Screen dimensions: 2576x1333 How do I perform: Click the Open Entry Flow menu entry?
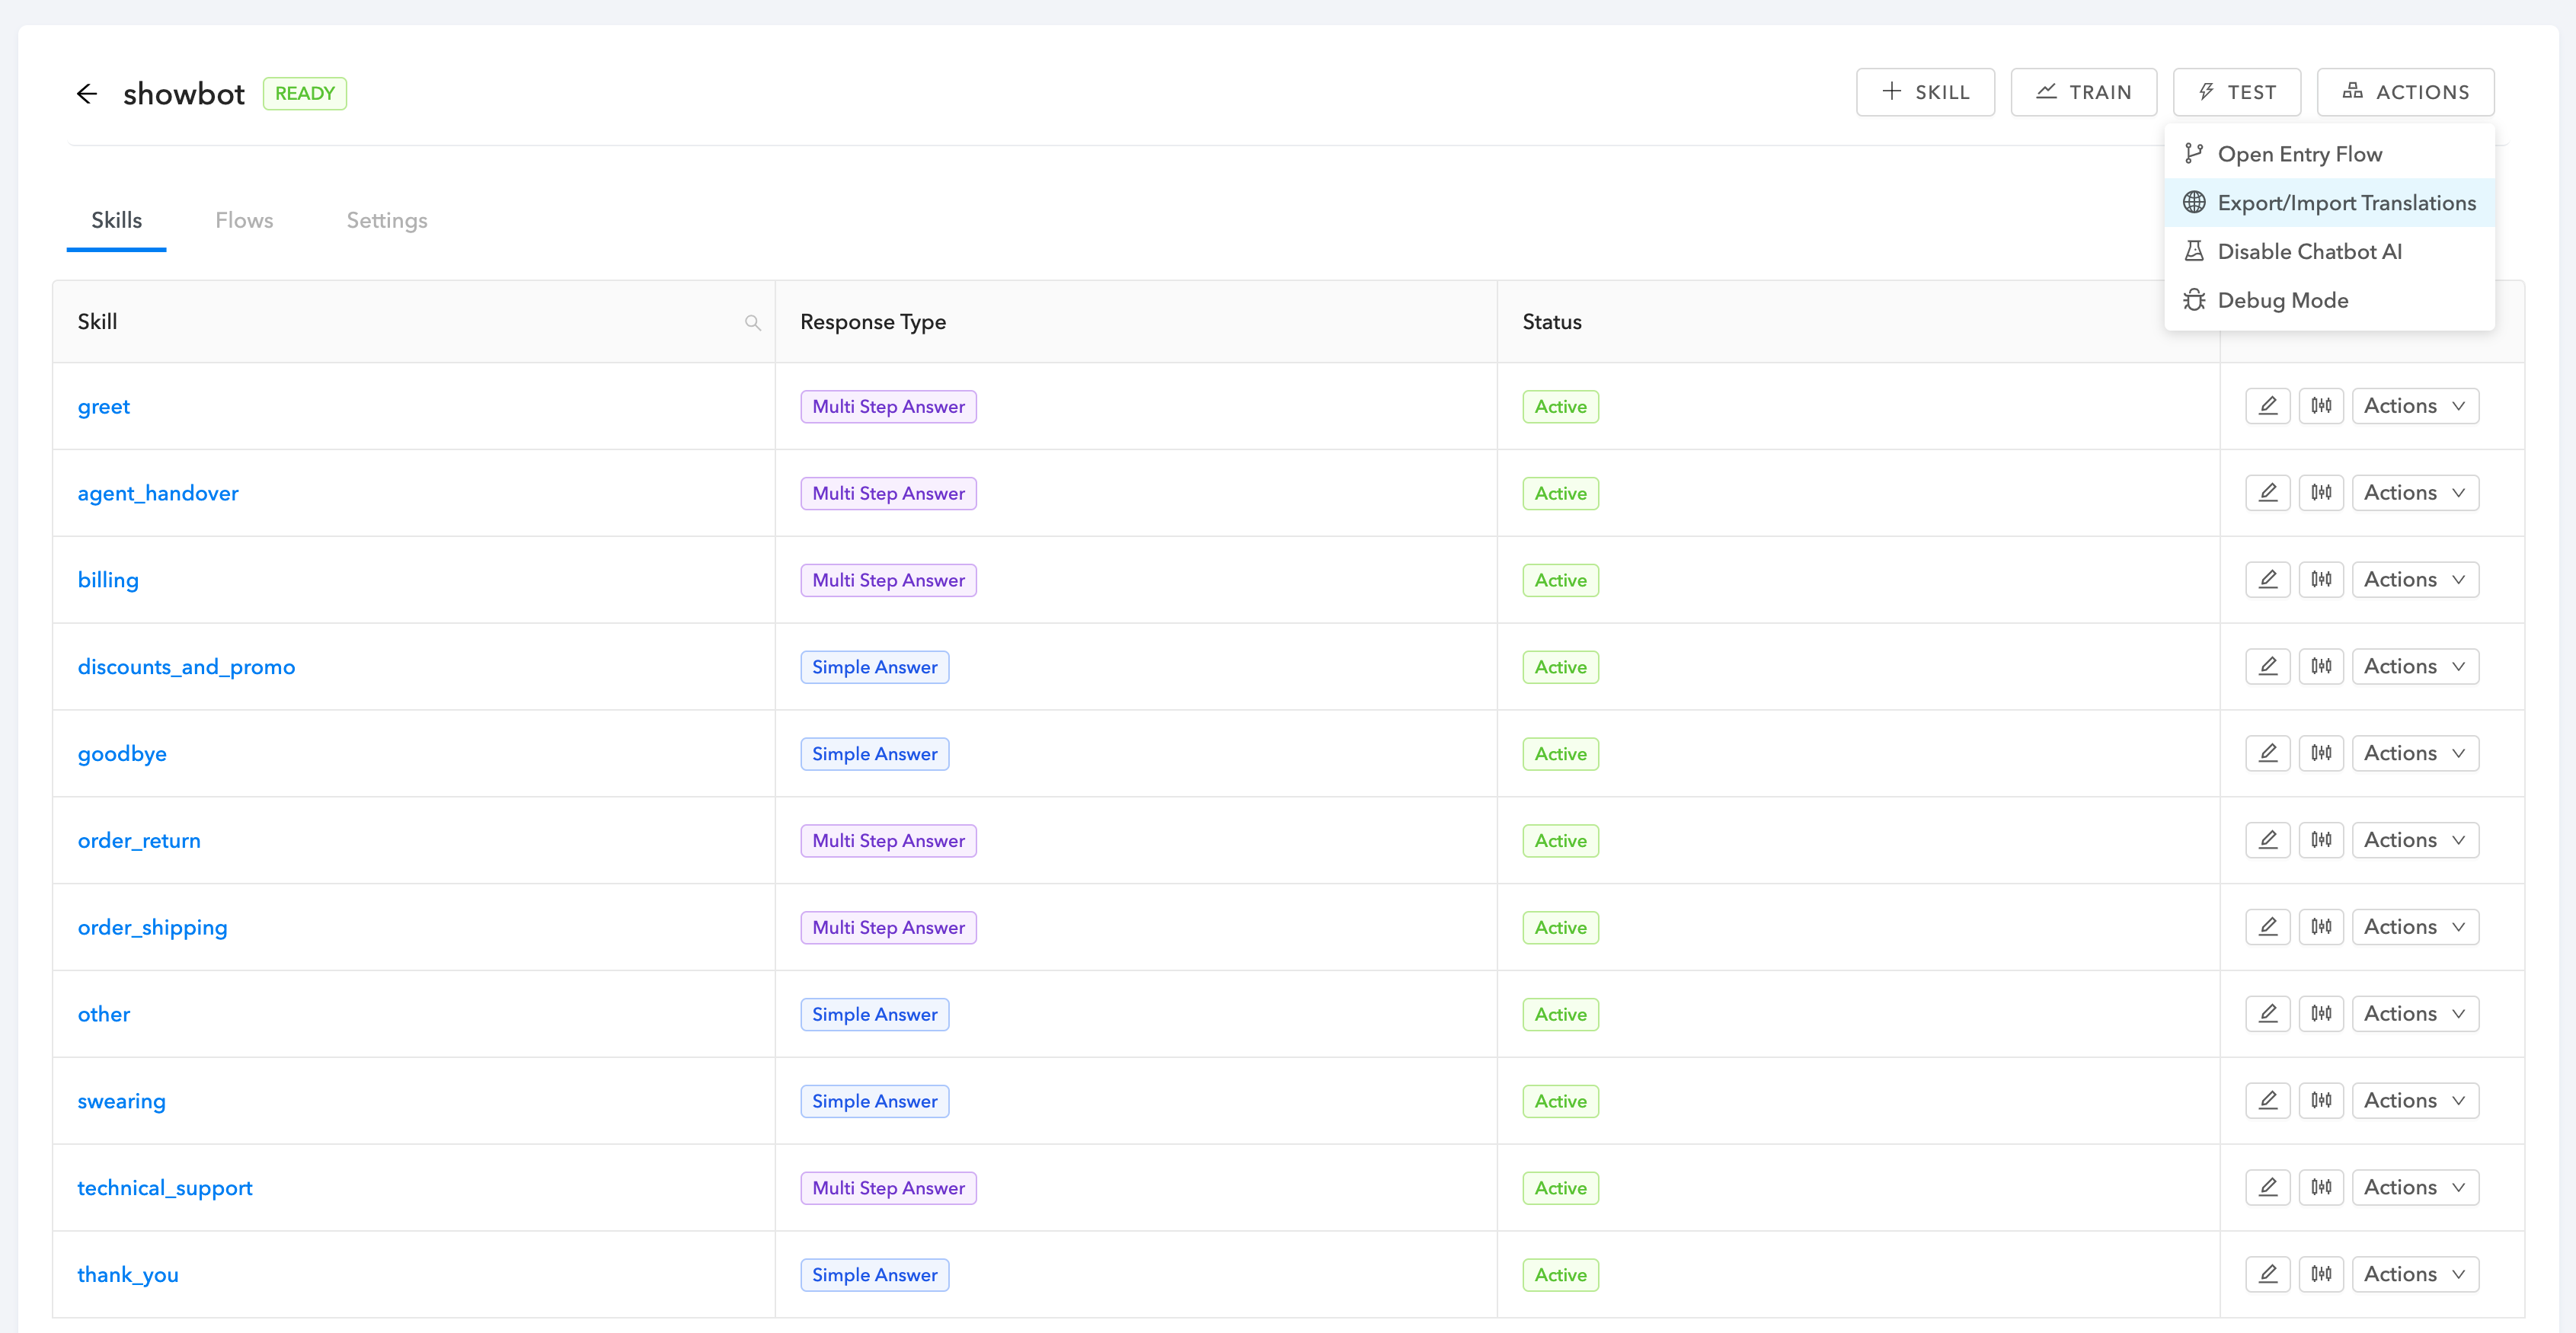pos(2299,154)
